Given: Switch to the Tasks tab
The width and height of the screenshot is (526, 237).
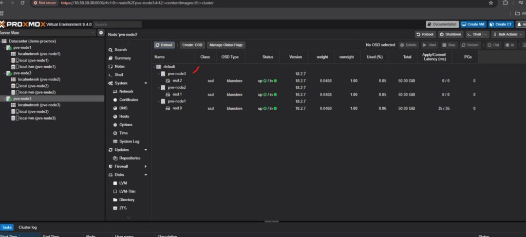Looking at the screenshot, I should (7, 227).
